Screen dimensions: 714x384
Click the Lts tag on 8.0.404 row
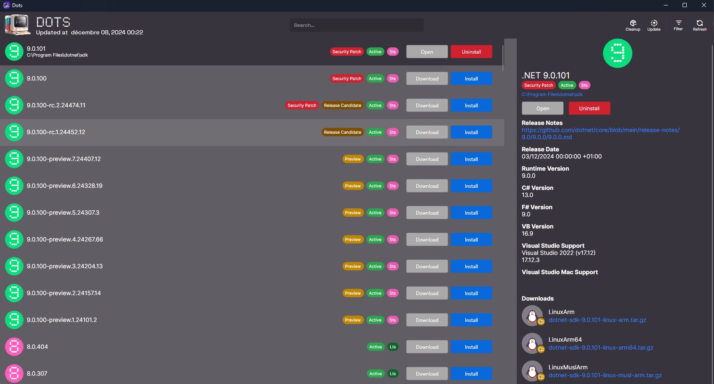click(393, 347)
